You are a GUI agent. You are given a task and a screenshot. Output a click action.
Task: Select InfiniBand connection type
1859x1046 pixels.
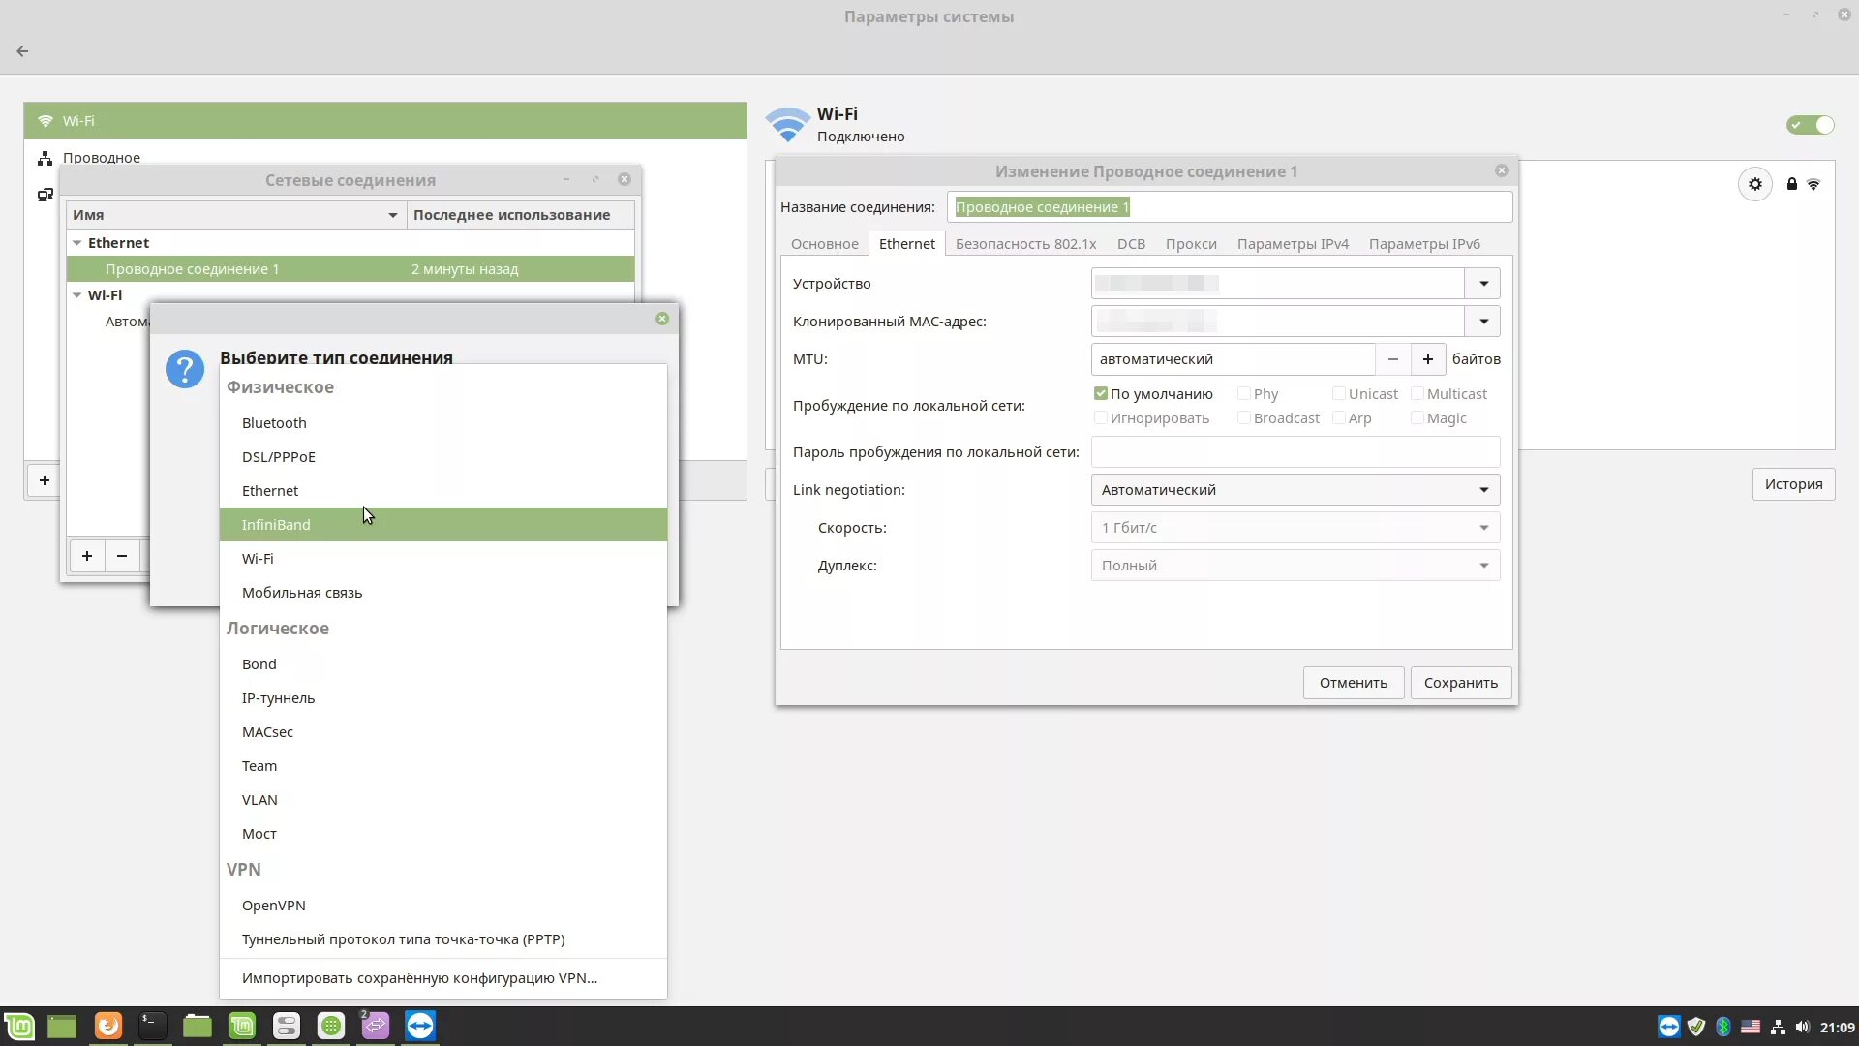coord(277,525)
